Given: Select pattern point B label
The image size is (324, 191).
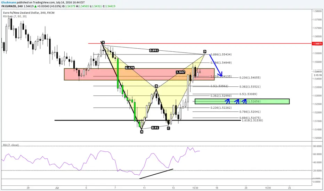Looking at the screenshot, I should coord(156,86).
